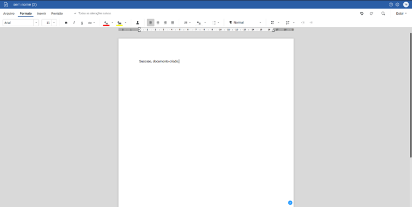Insert a numbered list
This screenshot has width=412, height=207.
point(287,23)
